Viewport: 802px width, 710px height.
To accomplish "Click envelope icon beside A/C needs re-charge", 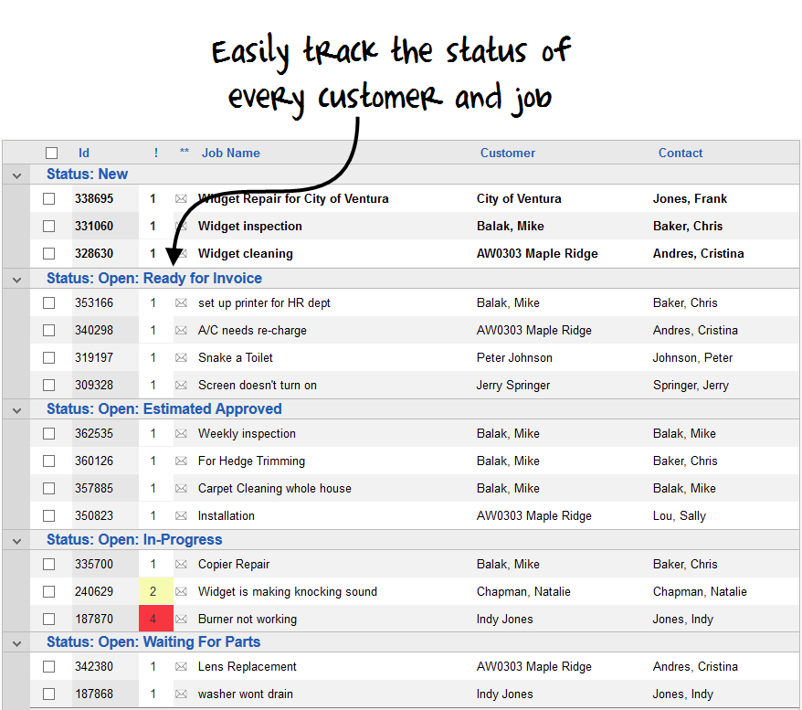I will (x=181, y=331).
